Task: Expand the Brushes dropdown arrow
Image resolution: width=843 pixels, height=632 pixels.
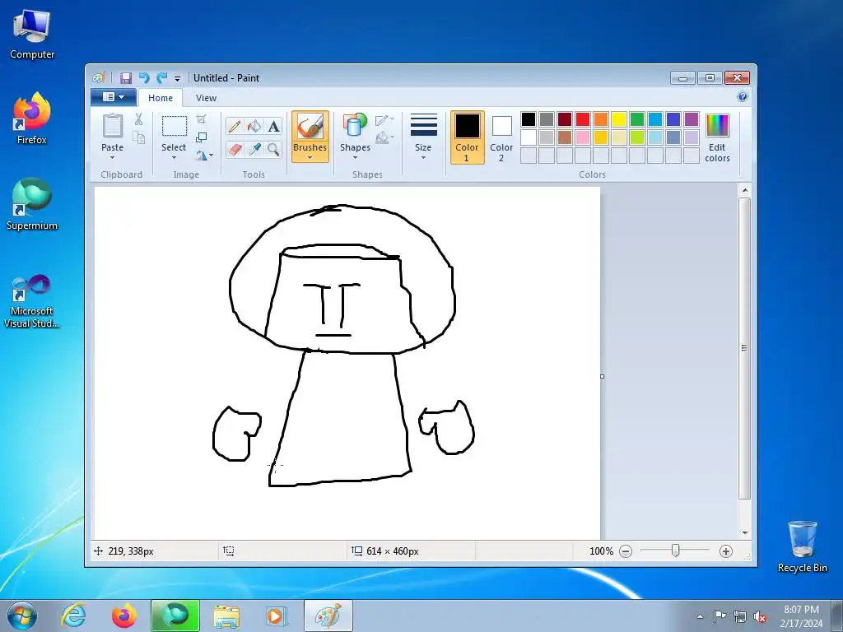Action: [310, 157]
